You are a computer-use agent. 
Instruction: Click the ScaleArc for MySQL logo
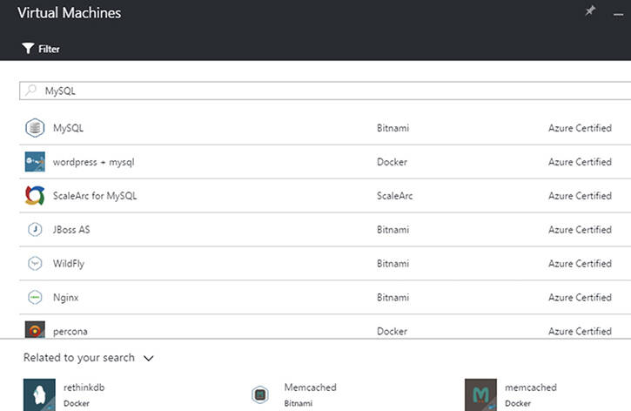(x=35, y=196)
